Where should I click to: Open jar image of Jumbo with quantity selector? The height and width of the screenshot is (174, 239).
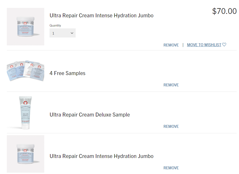pos(25,27)
